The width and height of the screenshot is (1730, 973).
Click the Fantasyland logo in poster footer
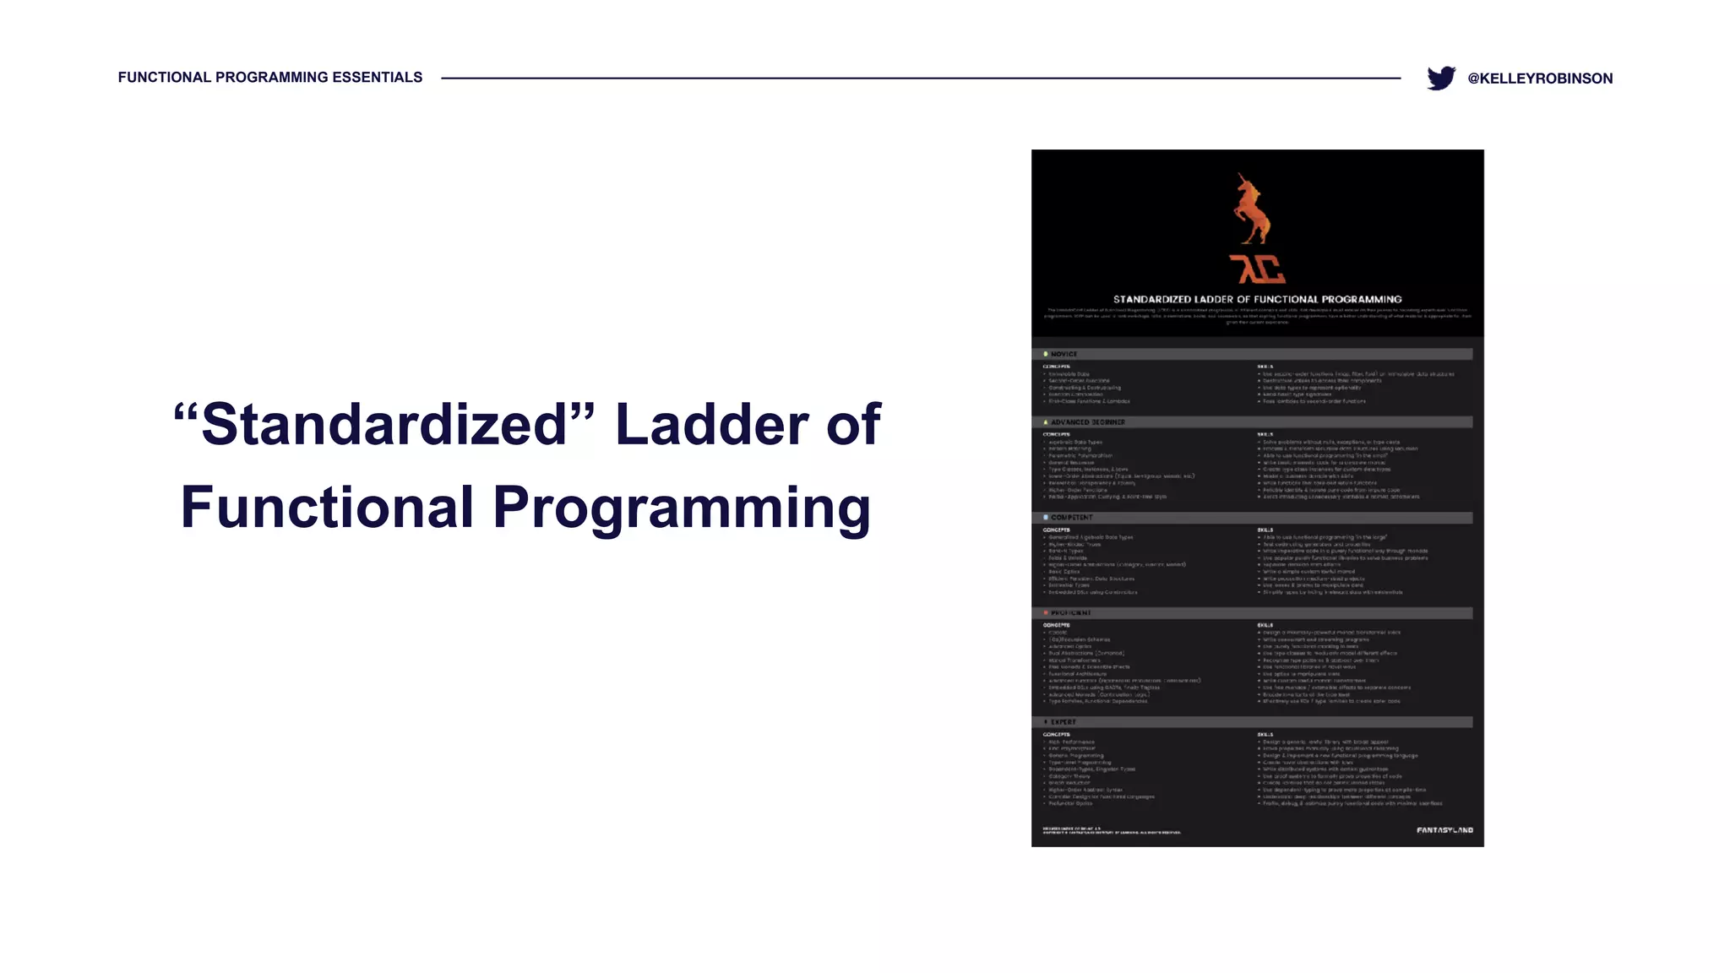1444,830
